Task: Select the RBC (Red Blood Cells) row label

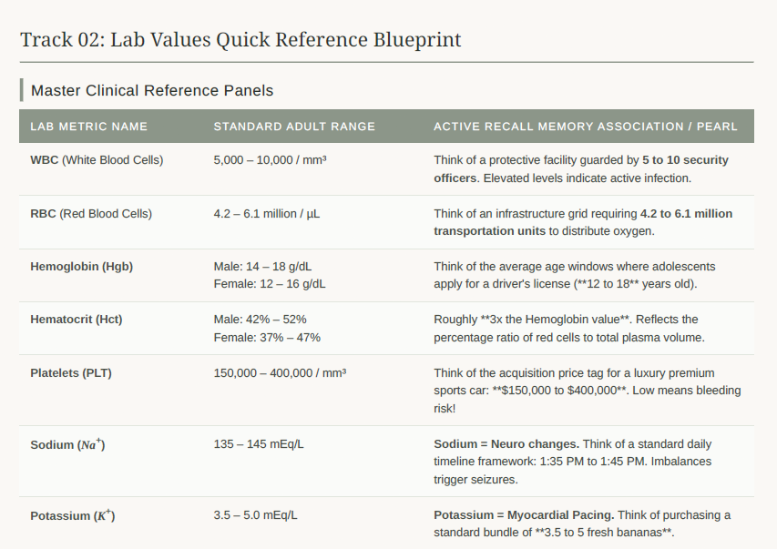Action: [x=91, y=214]
